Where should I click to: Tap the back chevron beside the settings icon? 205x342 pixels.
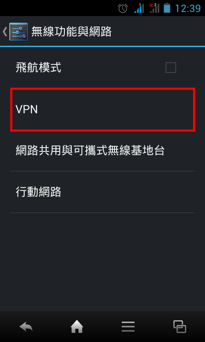5,32
